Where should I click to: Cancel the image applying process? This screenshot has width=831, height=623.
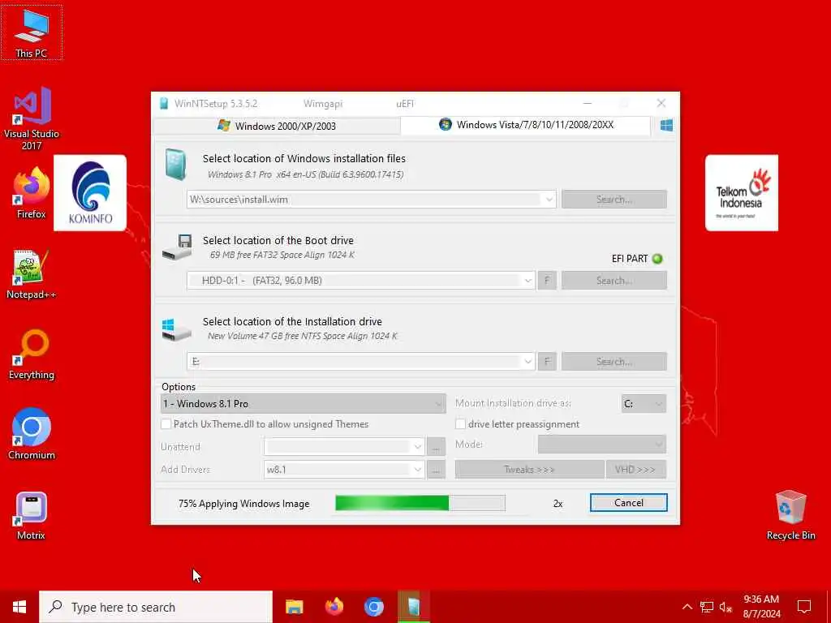coord(629,503)
